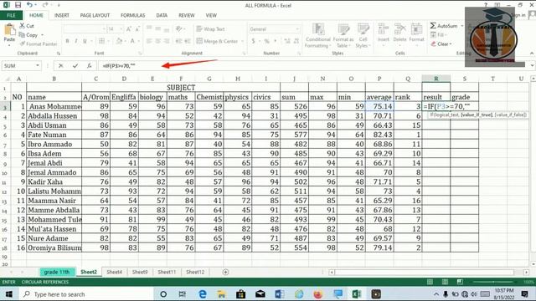Viewport: 536px width, 301px height.
Task: Click into the formula bar
Action: coord(312,65)
